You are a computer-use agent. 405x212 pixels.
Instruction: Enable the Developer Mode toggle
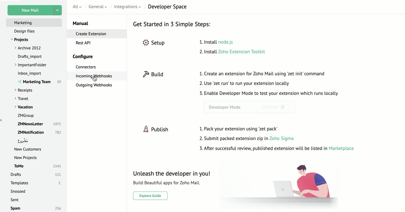[x=285, y=107]
